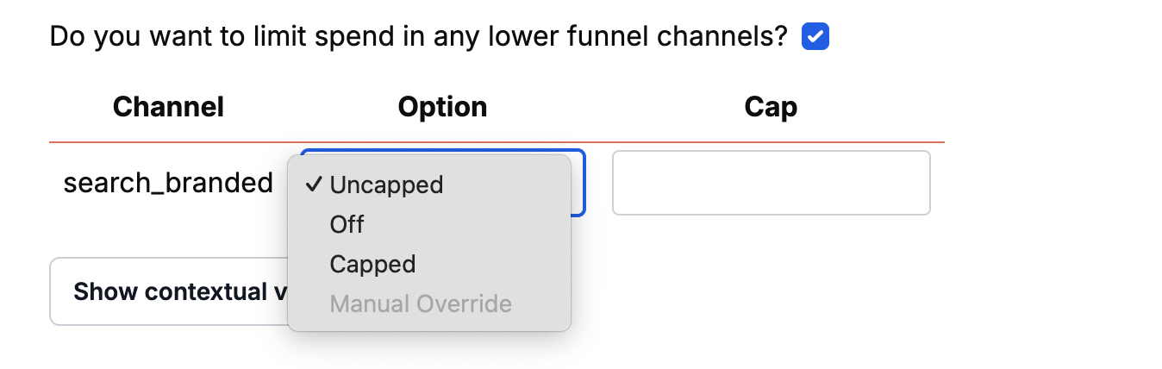This screenshot has height=369, width=1162.
Task: Click the Cap input field for search_branded
Action: coord(771,183)
